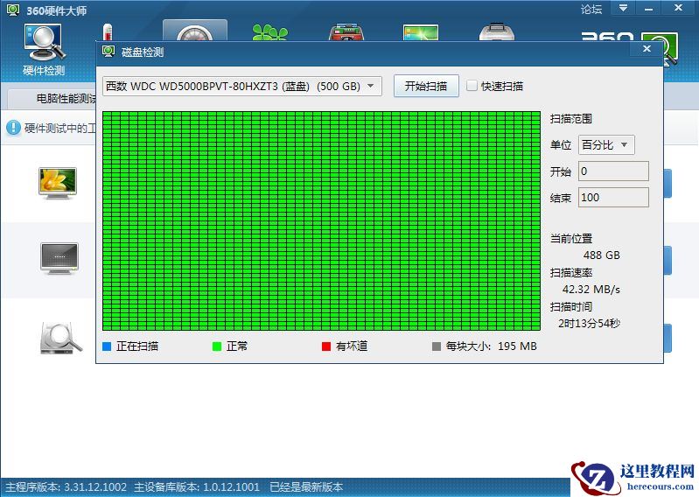Click the 扫描范围 label
The image size is (699, 497).
click(x=570, y=119)
